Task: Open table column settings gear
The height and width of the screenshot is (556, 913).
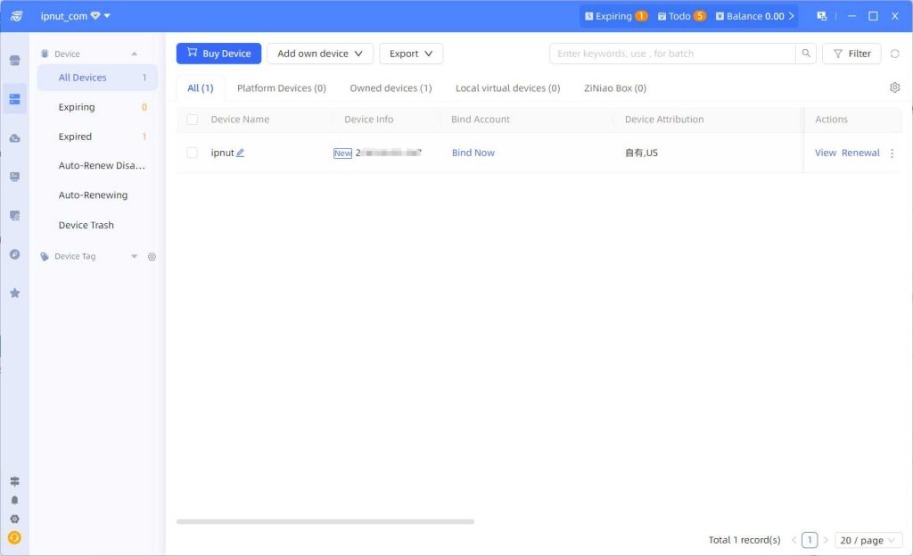Action: pyautogui.click(x=894, y=87)
